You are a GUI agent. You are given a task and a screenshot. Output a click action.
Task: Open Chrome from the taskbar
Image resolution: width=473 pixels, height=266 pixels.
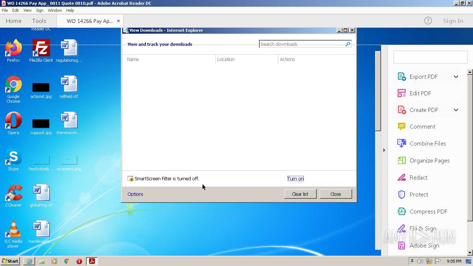tap(67, 261)
